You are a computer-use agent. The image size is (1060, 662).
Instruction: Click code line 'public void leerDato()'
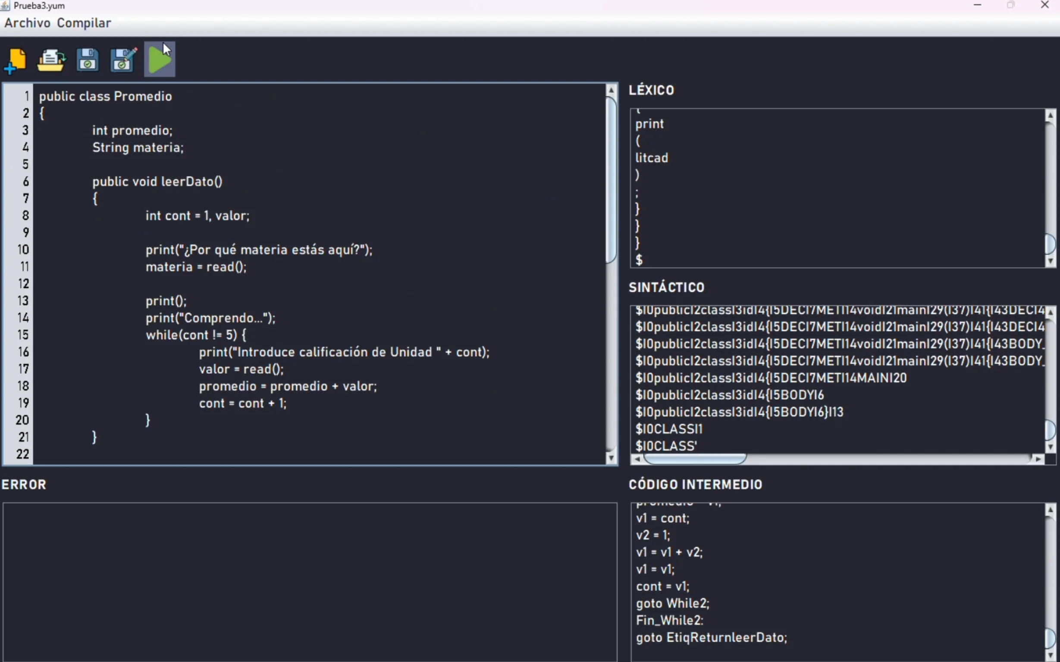pyautogui.click(x=157, y=181)
